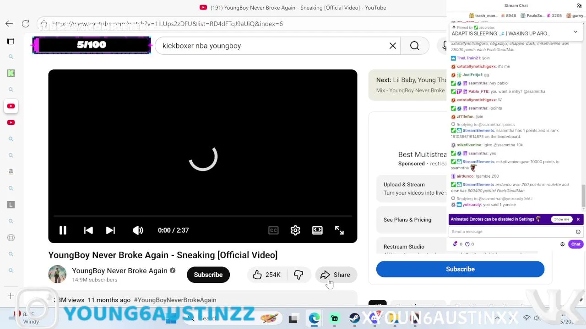
Task: Share the Sneaking video
Action: click(x=336, y=275)
